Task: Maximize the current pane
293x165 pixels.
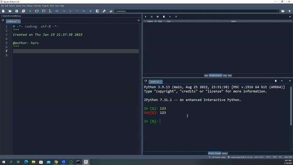Action: coord(98,11)
